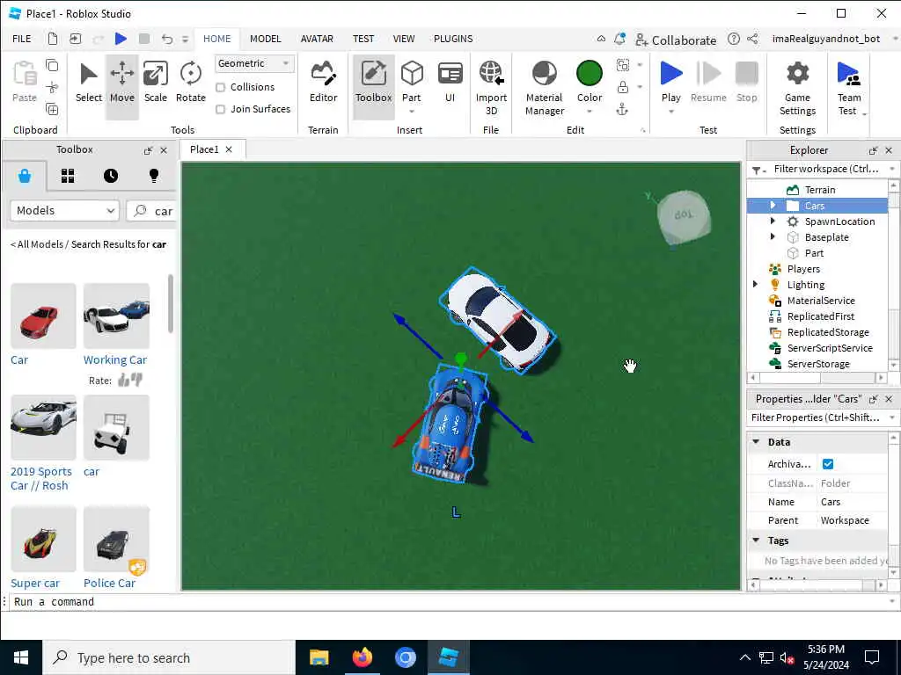Expand the Baseplate tree item
Screen dimensions: 901x675
coord(773,236)
